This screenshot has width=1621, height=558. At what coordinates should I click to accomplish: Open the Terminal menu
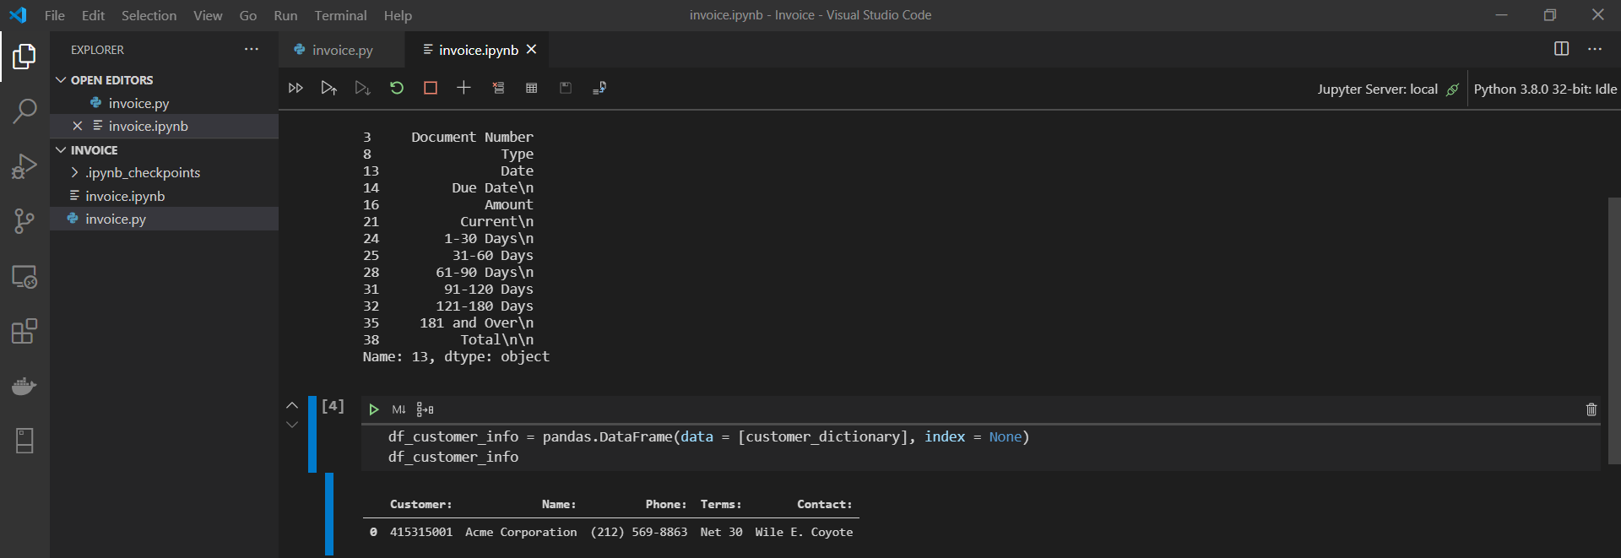(x=340, y=15)
